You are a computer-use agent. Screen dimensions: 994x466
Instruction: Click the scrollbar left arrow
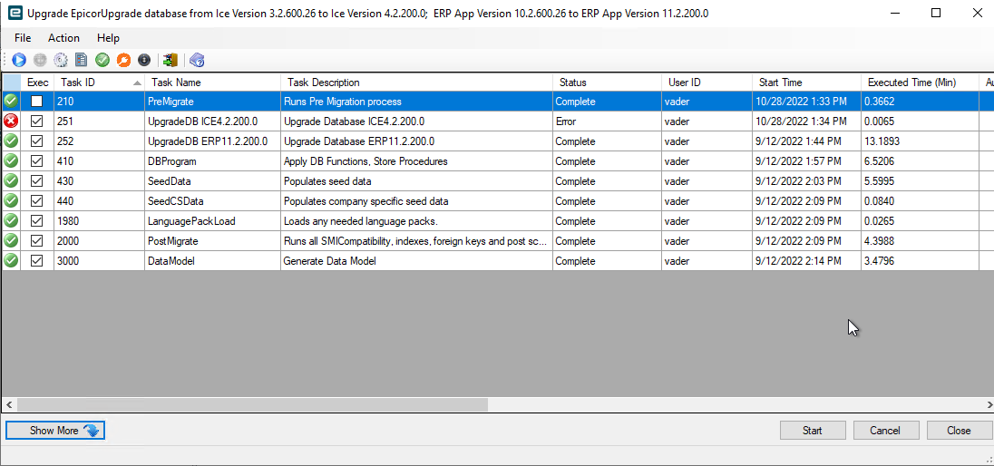(x=9, y=404)
